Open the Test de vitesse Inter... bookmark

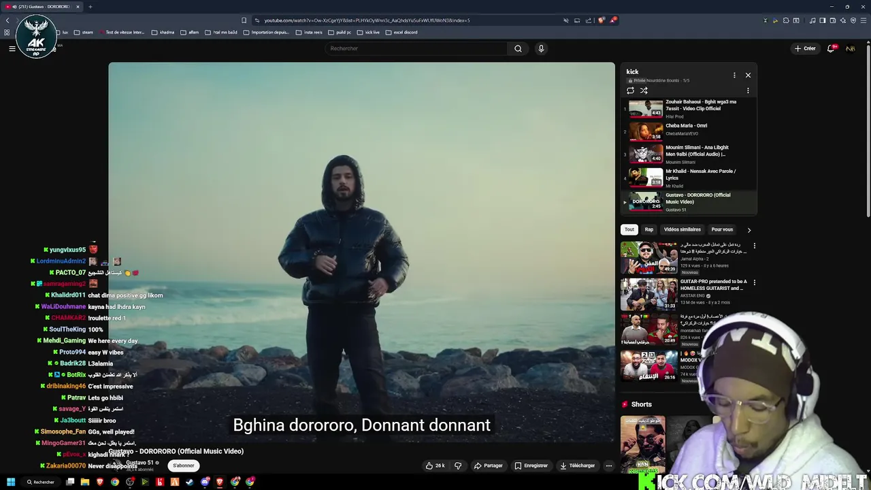click(122, 32)
